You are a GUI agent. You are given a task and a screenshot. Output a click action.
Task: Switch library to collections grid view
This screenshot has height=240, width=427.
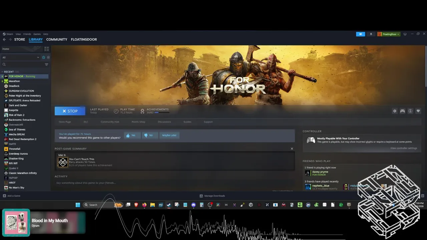(x=46, y=49)
